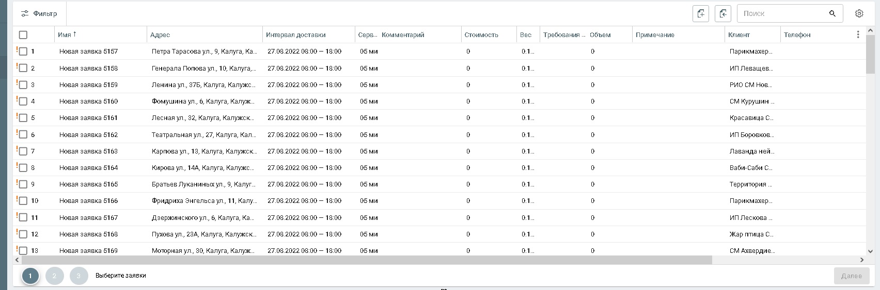The width and height of the screenshot is (880, 290).
Task: Click the magnifier icon in the search box
Action: pos(832,14)
